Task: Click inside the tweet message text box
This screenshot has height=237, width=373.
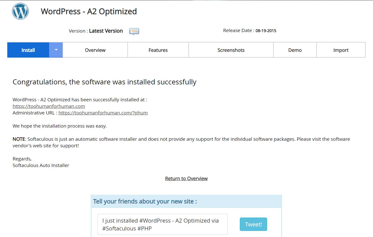Action: (162, 224)
